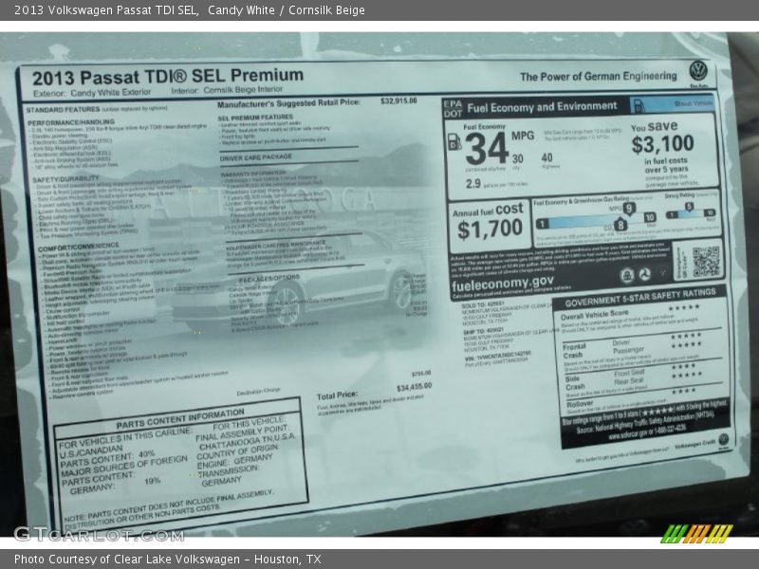The height and width of the screenshot is (569, 759).
Task: Click the 'Frontal Crash' label
Action: (x=574, y=351)
